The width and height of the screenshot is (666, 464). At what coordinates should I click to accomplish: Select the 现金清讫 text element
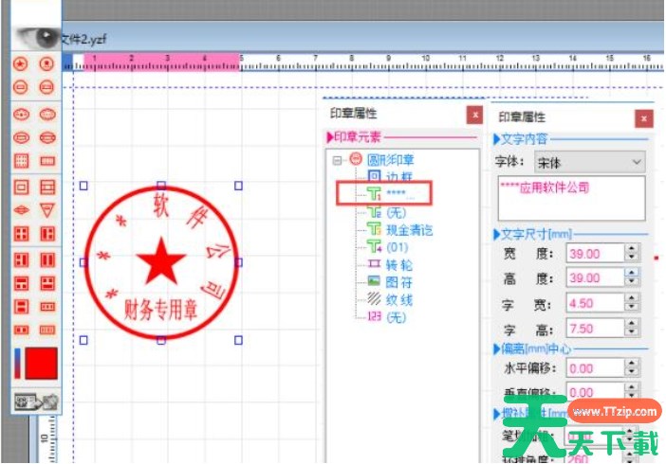(409, 229)
